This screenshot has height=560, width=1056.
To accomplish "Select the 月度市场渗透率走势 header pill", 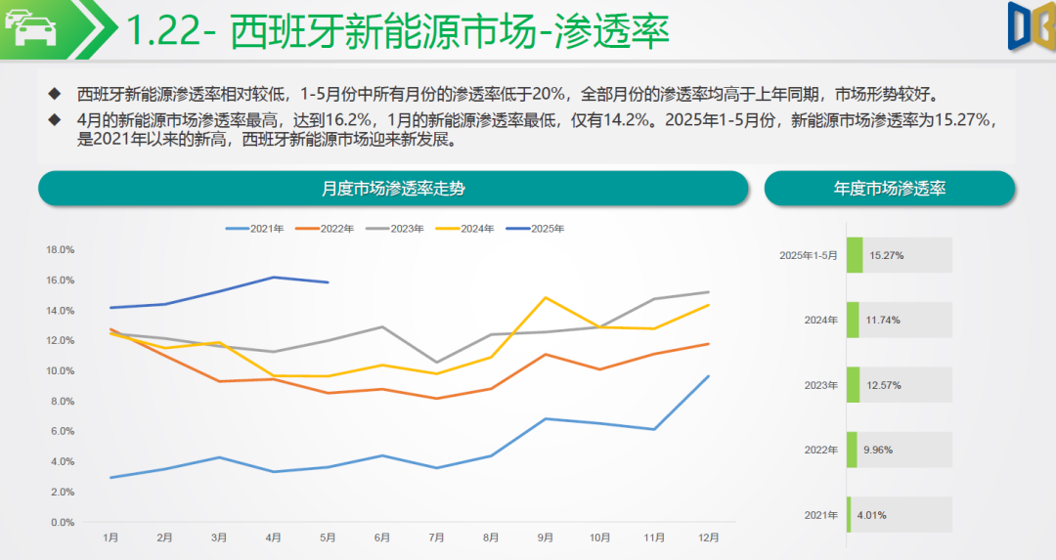I will pyautogui.click(x=393, y=189).
